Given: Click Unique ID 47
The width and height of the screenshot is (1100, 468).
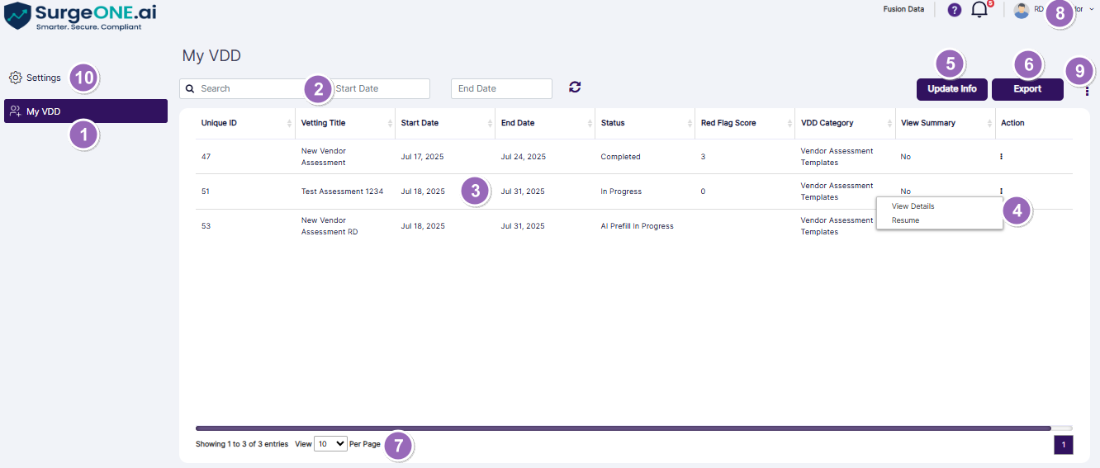Looking at the screenshot, I should [206, 157].
